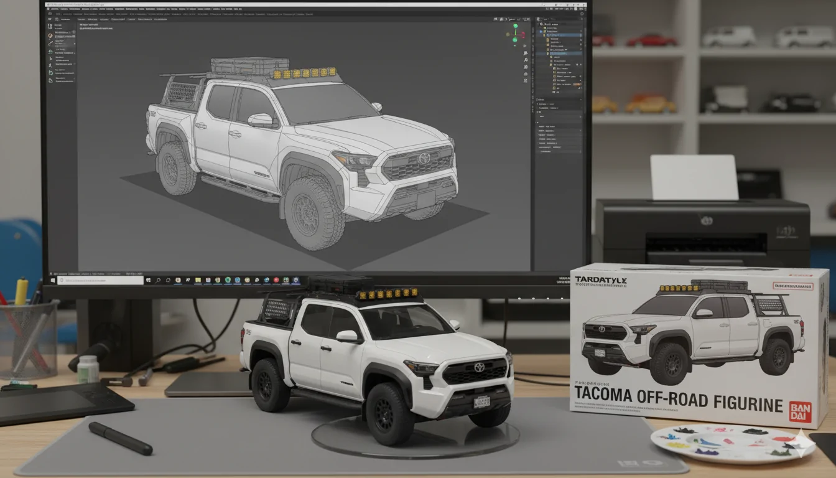This screenshot has height=478, width=836.
Task: Select the front wheel of the viewport truck model
Action: coord(313,213)
